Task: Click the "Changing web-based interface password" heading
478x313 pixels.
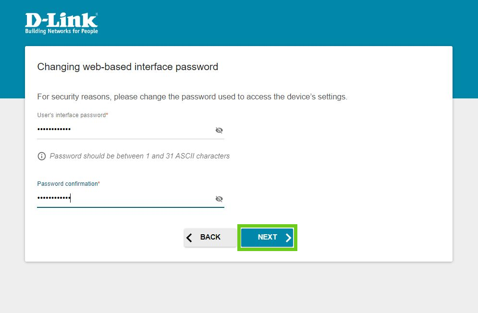Action: click(x=127, y=67)
